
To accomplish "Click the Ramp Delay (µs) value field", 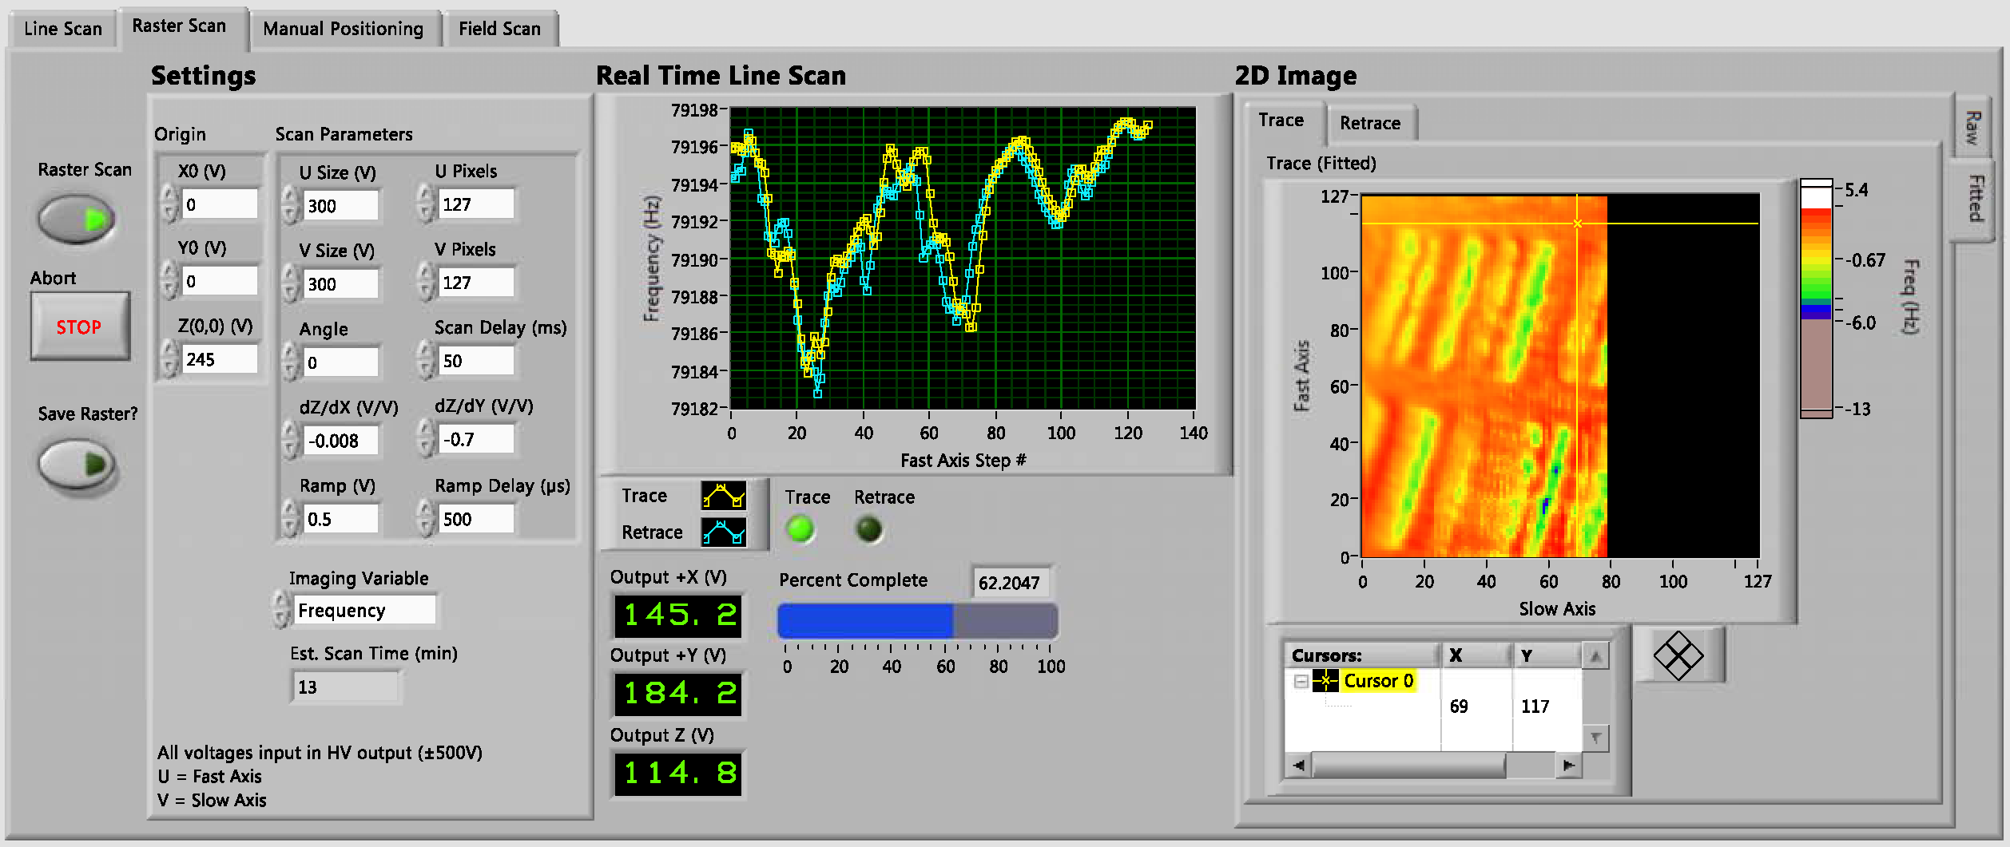I will (476, 519).
